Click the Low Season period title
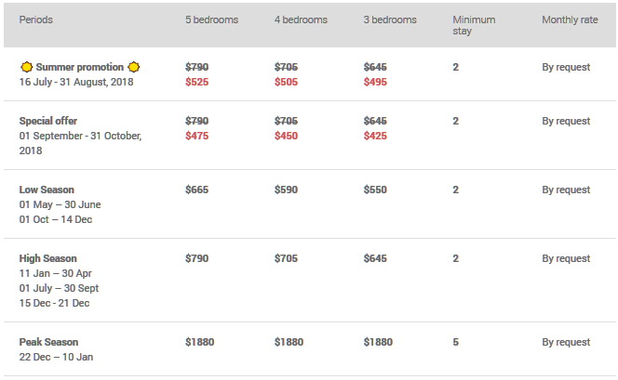This screenshot has height=380, width=618. [47, 190]
